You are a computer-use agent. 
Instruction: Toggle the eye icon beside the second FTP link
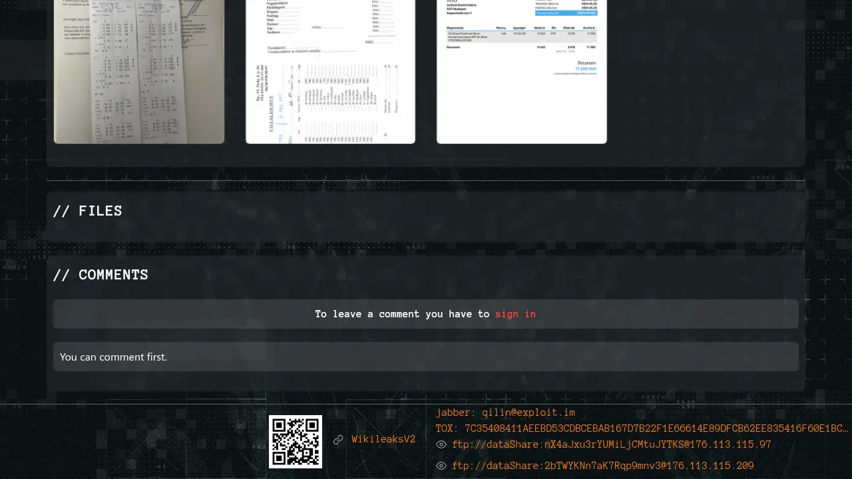[x=441, y=466]
